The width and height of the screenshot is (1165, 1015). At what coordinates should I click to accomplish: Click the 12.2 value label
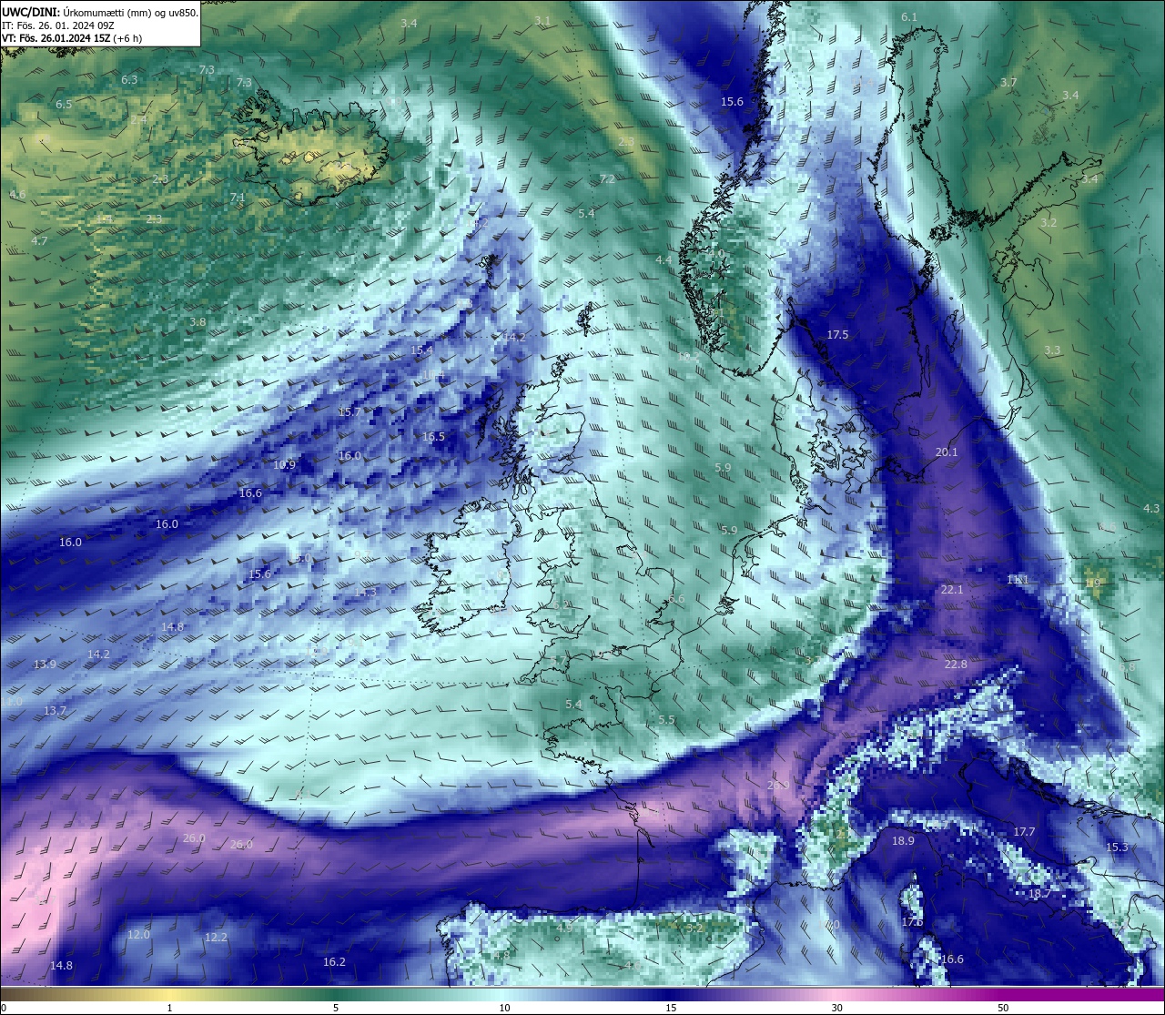(x=216, y=938)
